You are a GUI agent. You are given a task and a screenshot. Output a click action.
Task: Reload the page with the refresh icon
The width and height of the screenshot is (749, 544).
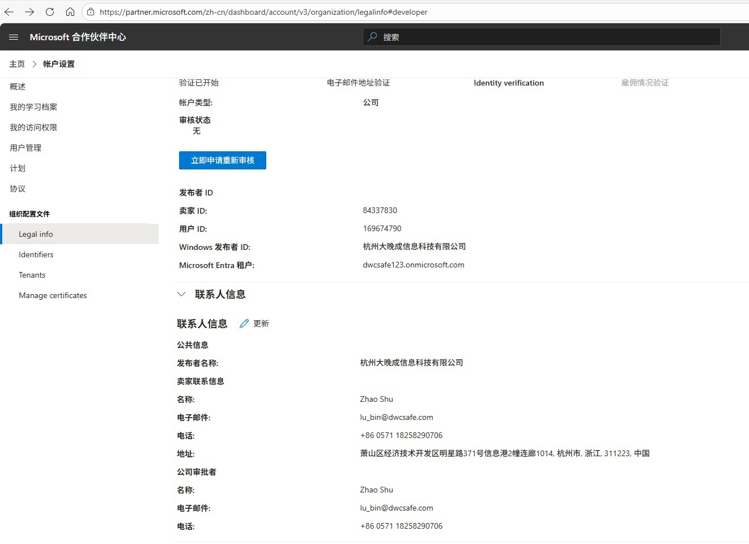click(x=50, y=12)
